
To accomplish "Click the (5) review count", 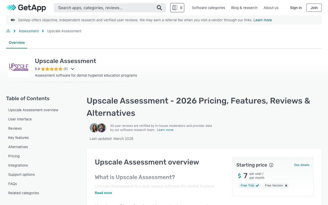I will (66, 69).
